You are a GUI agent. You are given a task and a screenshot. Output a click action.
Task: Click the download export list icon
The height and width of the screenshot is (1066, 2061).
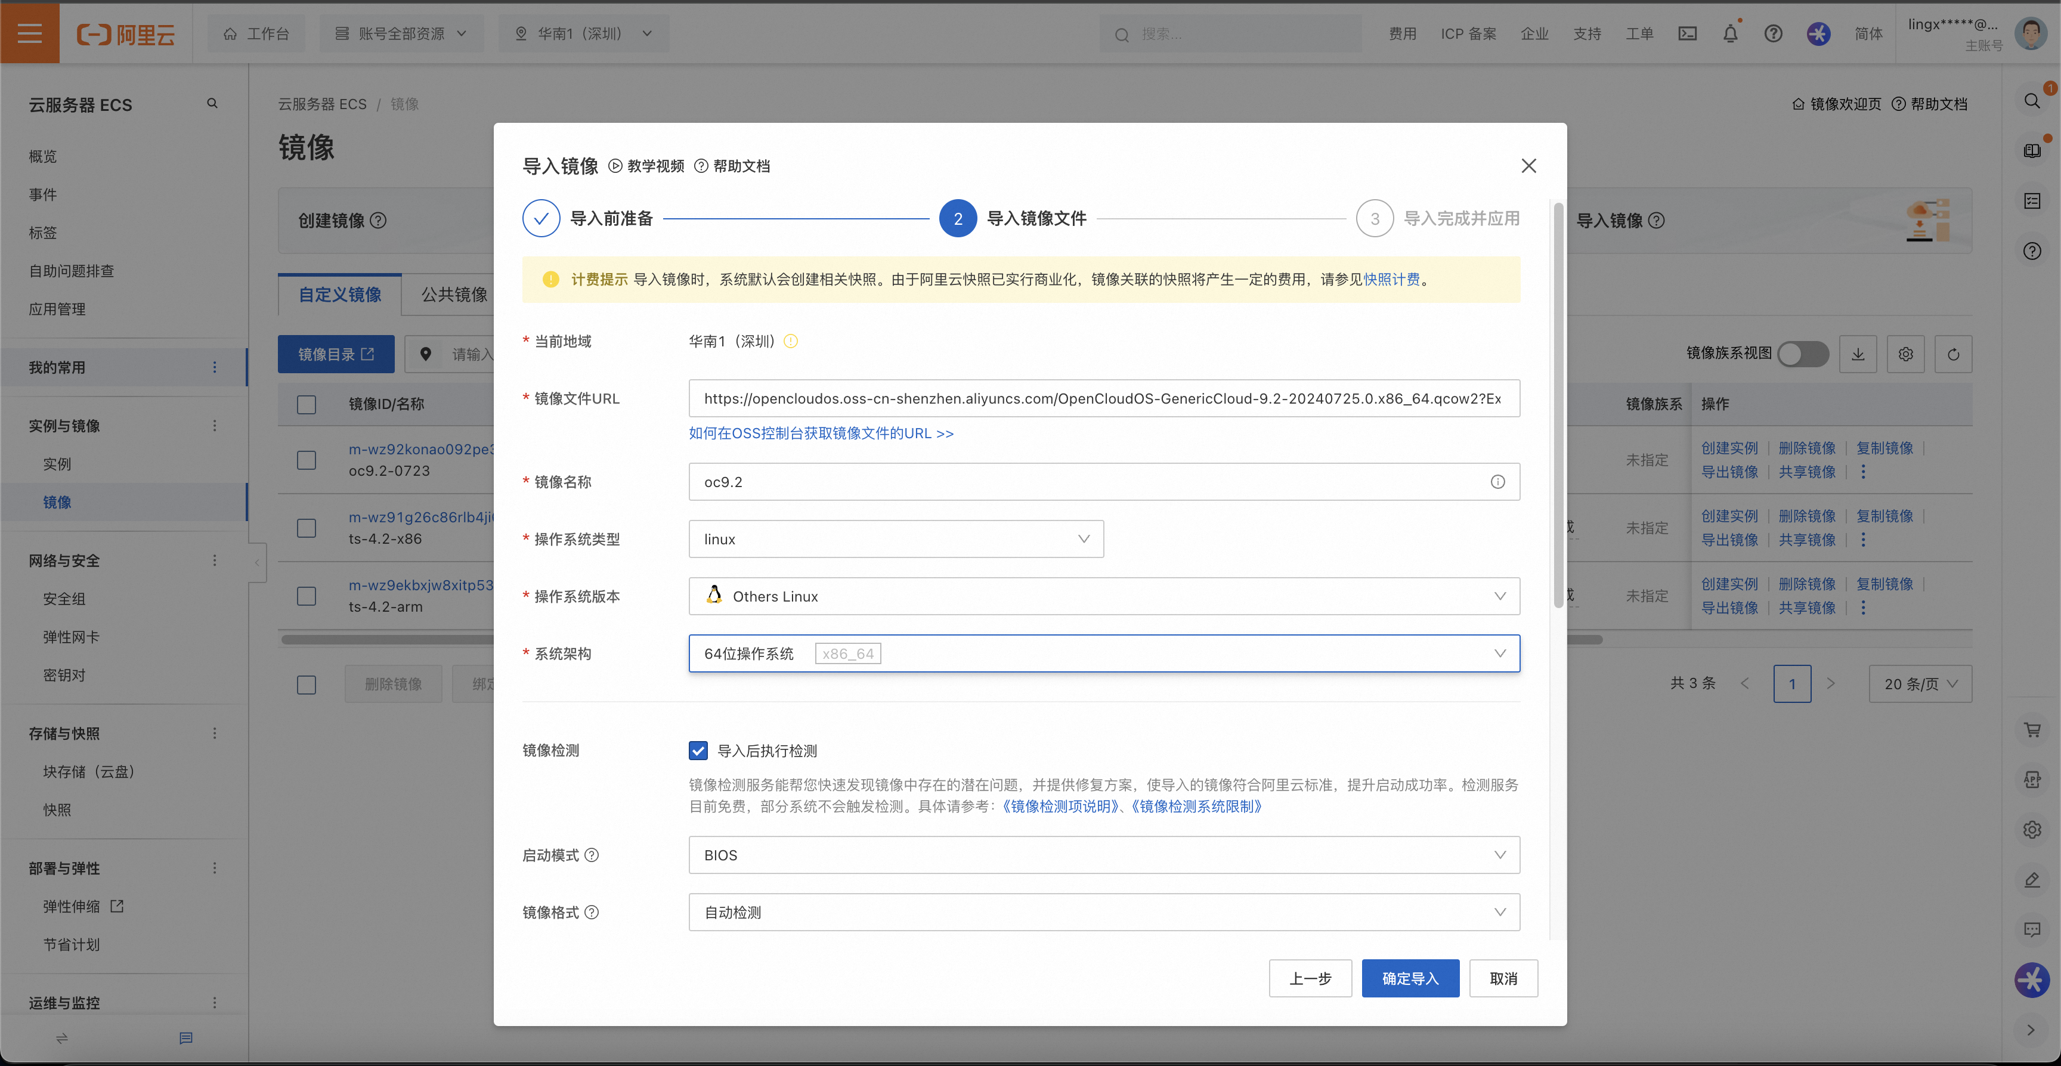(x=1858, y=354)
